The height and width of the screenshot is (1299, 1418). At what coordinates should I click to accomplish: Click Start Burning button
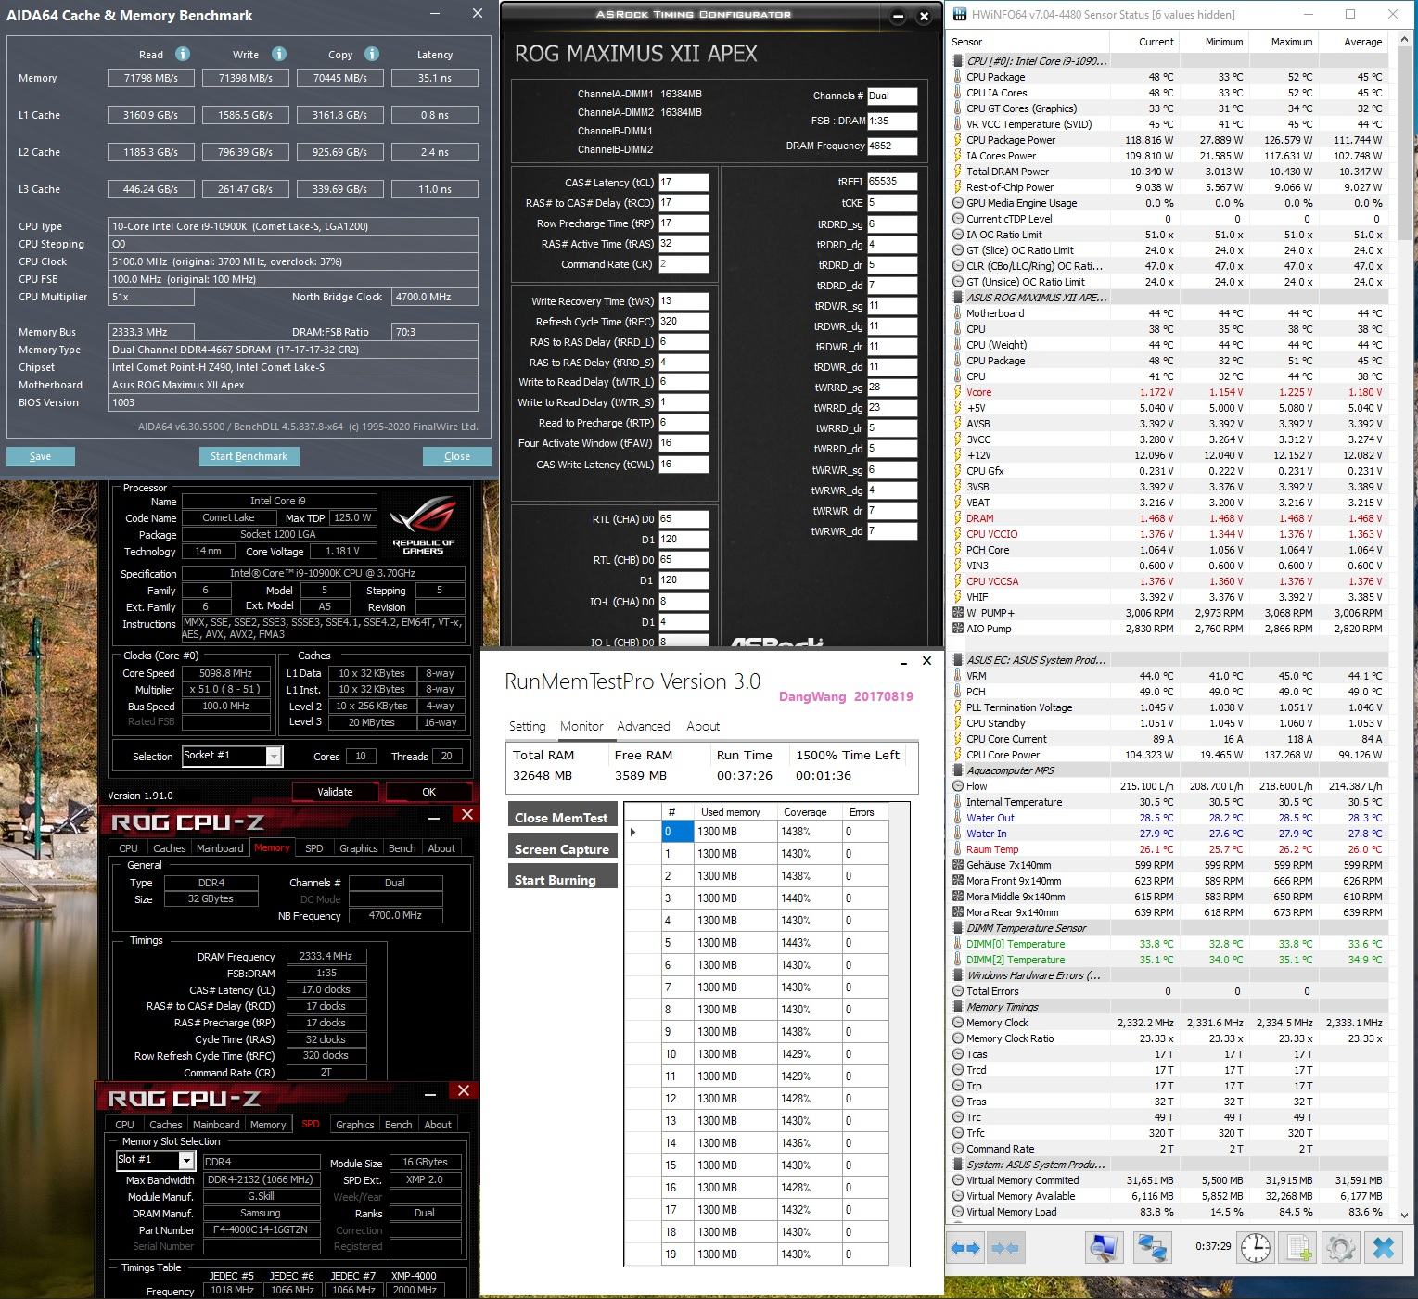(x=562, y=879)
